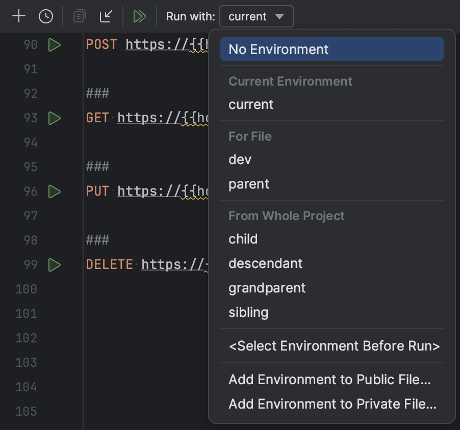Create a new HTTP request with the plus icon
The width and height of the screenshot is (460, 430).
pos(19,16)
